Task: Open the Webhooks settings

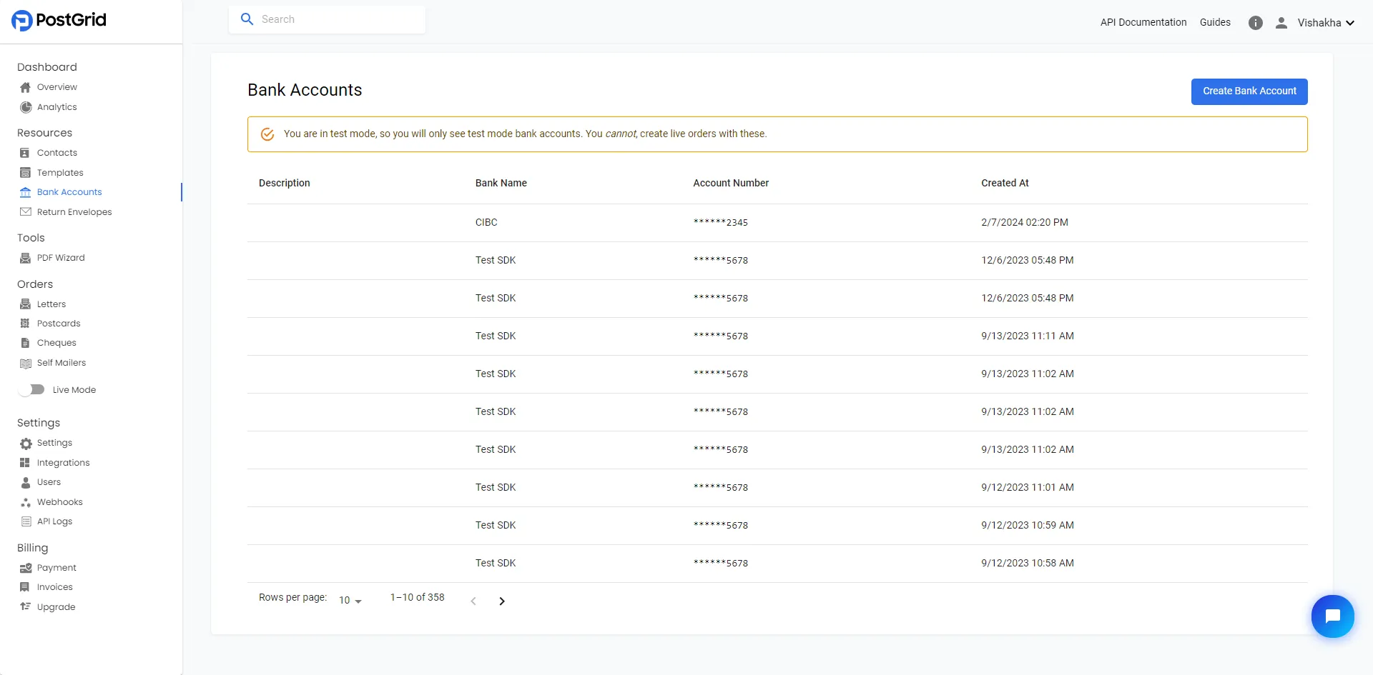Action: pos(59,501)
